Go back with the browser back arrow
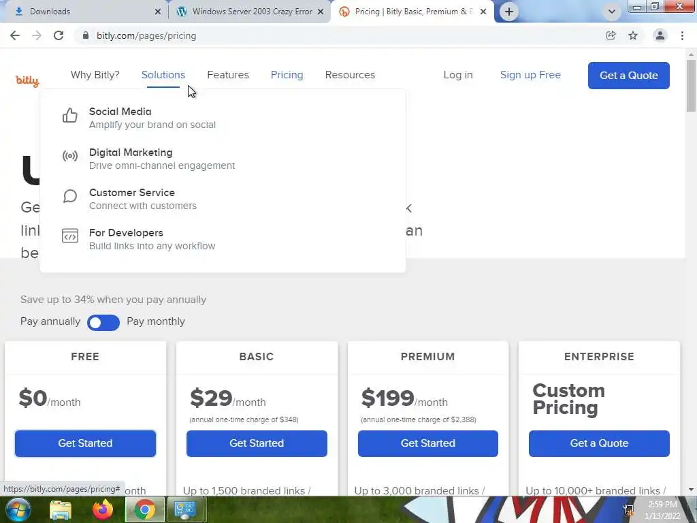Image resolution: width=697 pixels, height=523 pixels. pyautogui.click(x=15, y=35)
